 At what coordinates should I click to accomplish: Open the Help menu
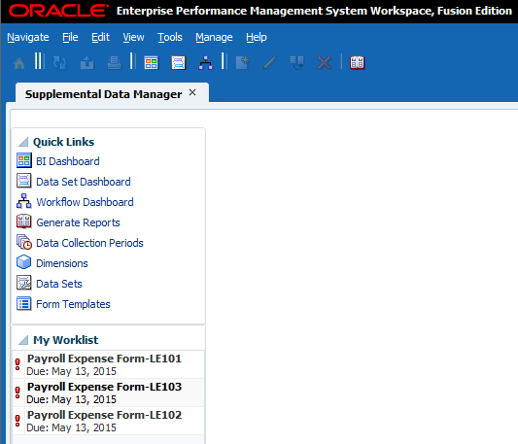[x=257, y=37]
